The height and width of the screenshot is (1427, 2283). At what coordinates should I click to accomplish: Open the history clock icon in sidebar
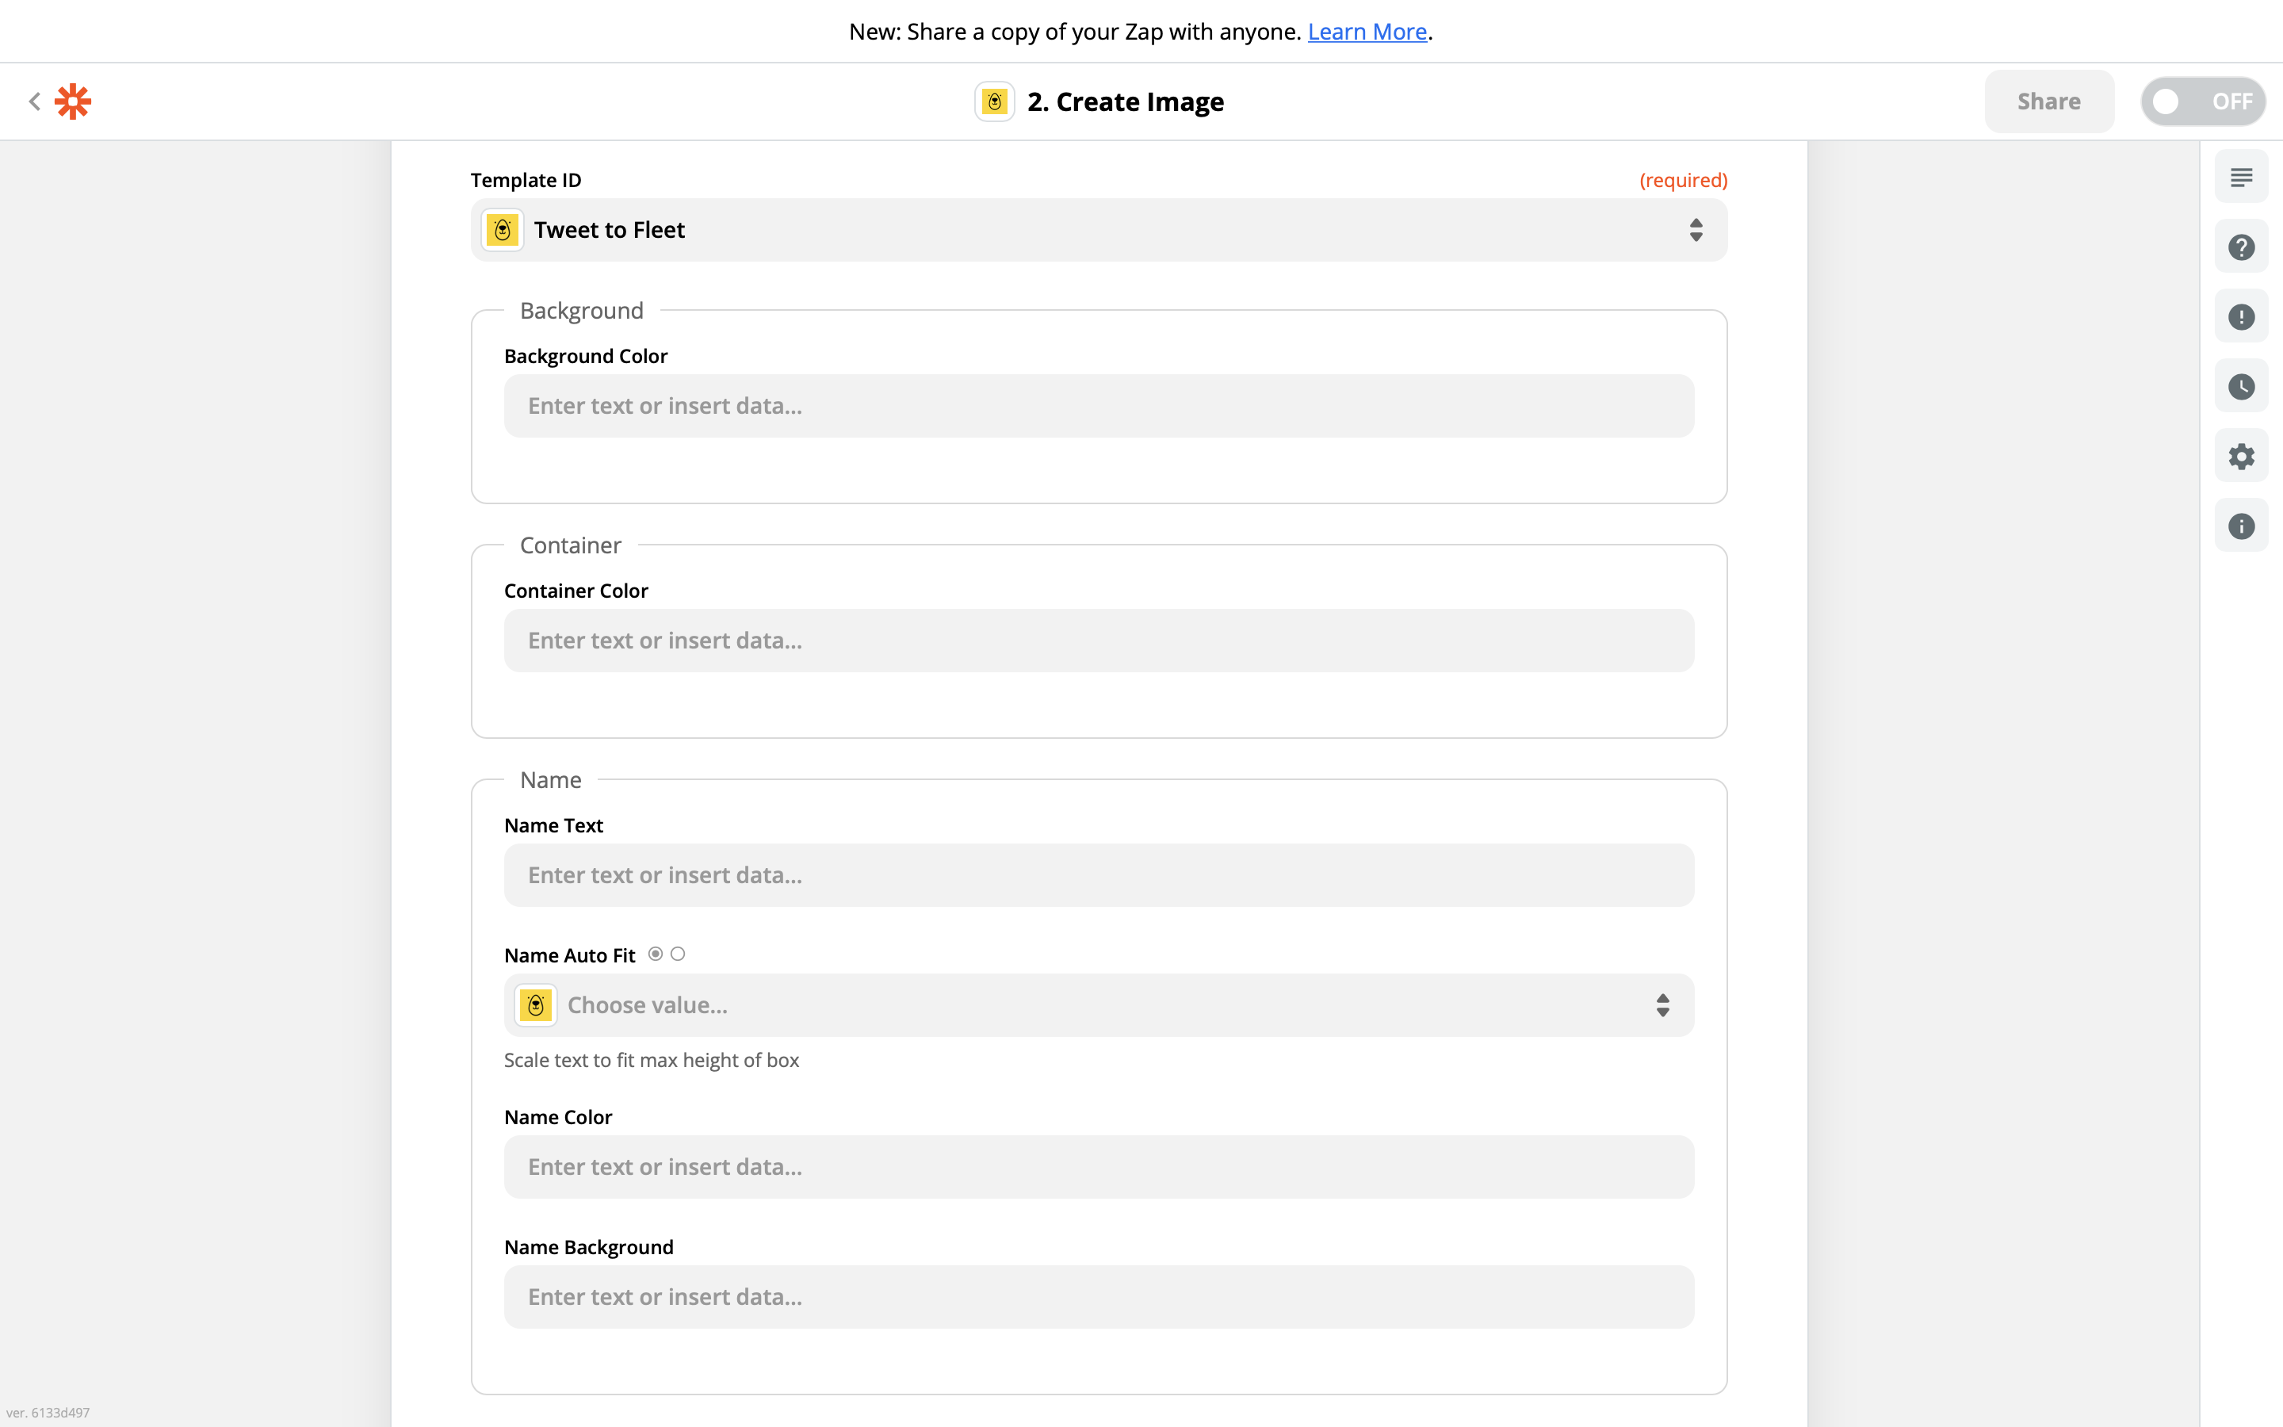(2242, 386)
